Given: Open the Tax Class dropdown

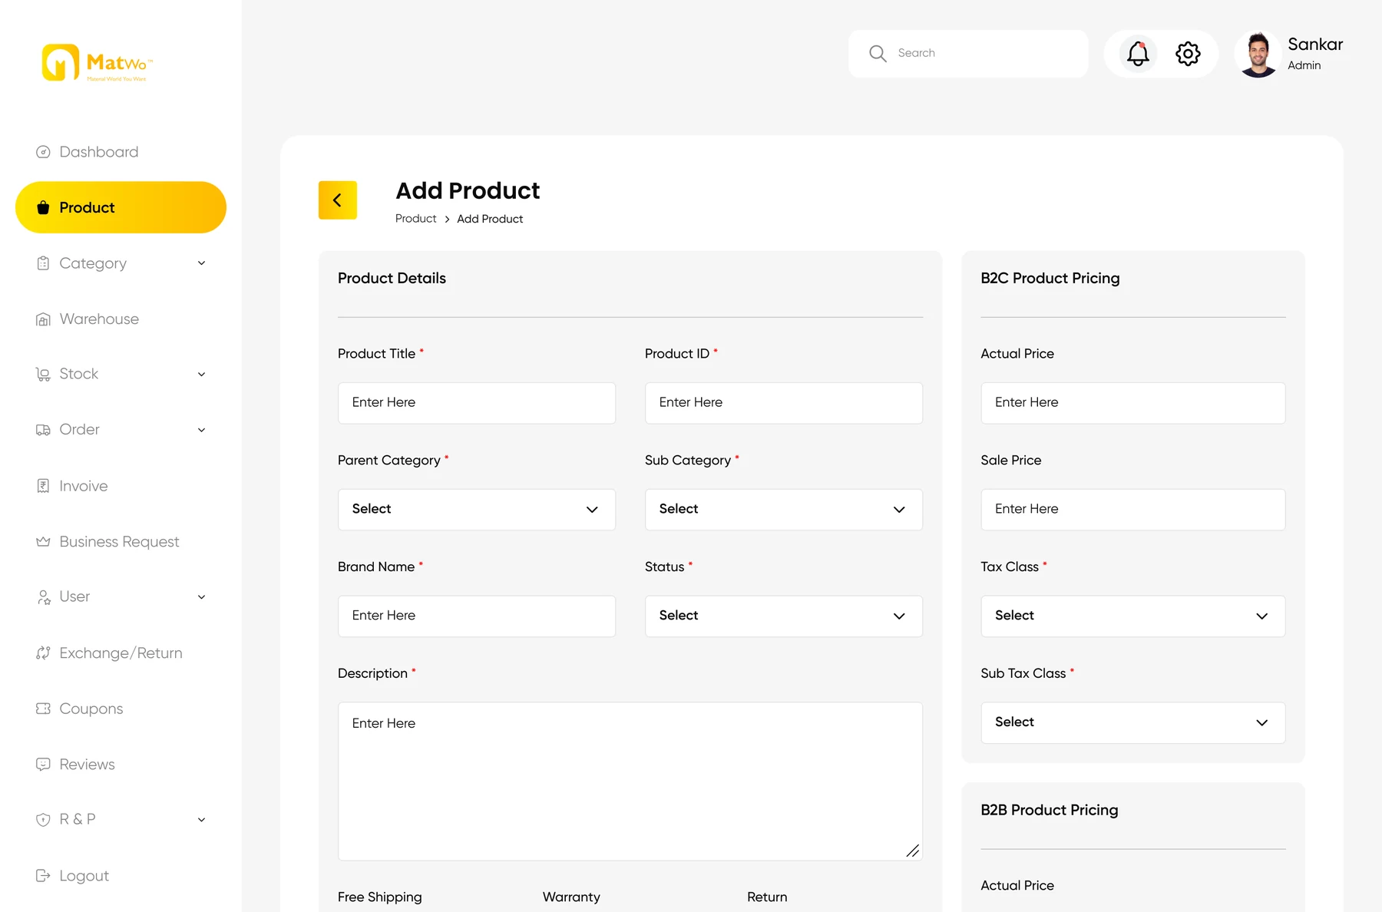Looking at the screenshot, I should click(x=1133, y=616).
